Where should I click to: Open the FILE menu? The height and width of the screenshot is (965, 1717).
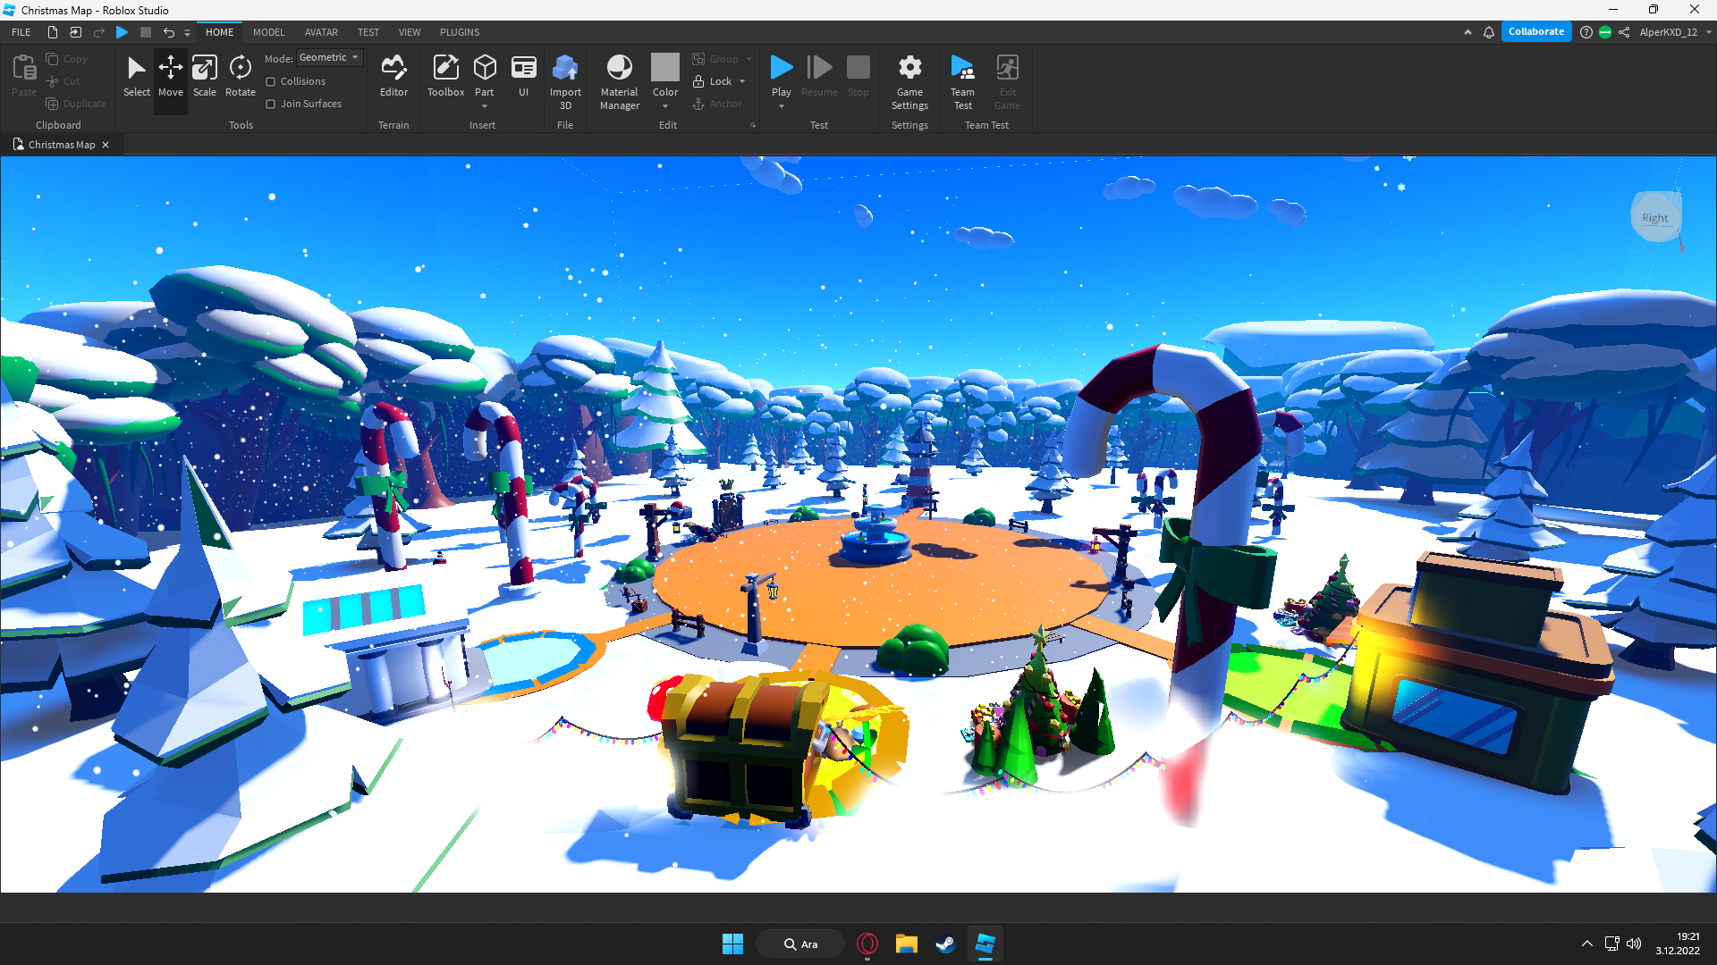21,32
